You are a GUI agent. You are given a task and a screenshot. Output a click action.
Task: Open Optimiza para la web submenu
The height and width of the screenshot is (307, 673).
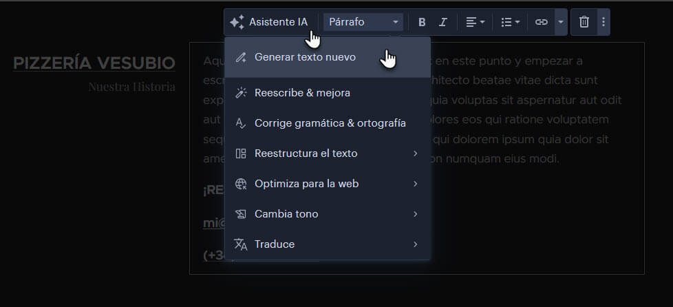328,184
